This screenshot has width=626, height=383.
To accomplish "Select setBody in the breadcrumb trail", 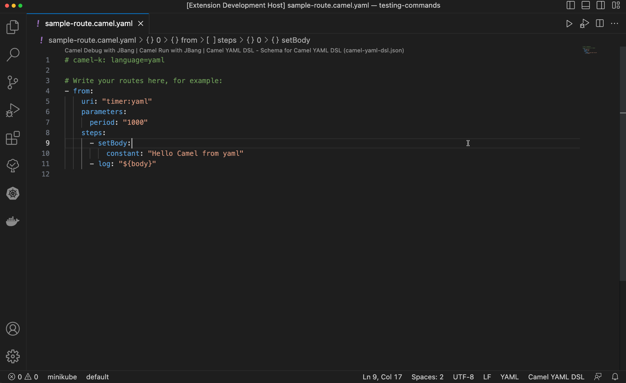I will tap(296, 40).
